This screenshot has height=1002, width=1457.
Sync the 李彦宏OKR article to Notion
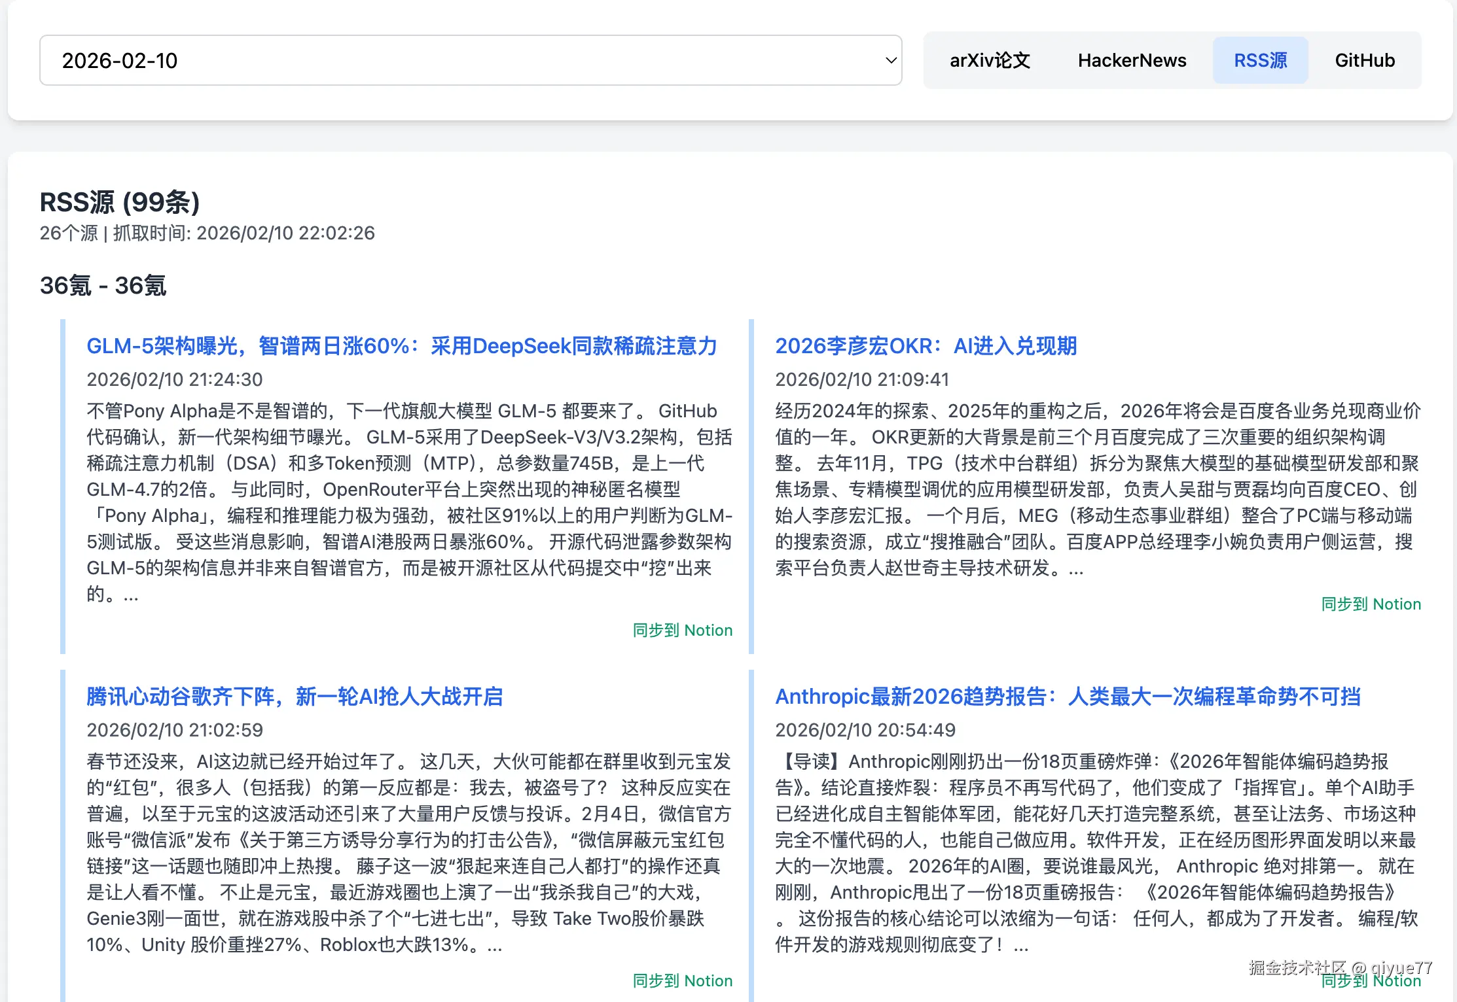pos(1371,604)
